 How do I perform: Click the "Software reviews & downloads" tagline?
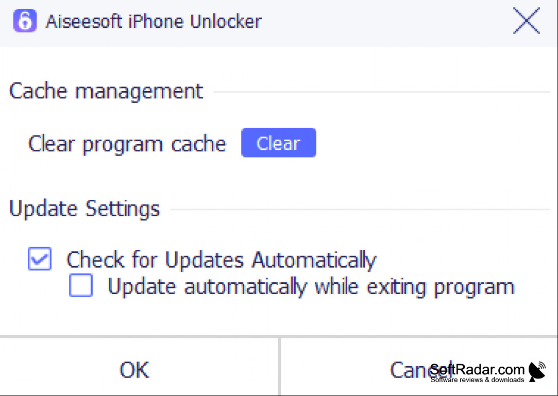point(477,380)
